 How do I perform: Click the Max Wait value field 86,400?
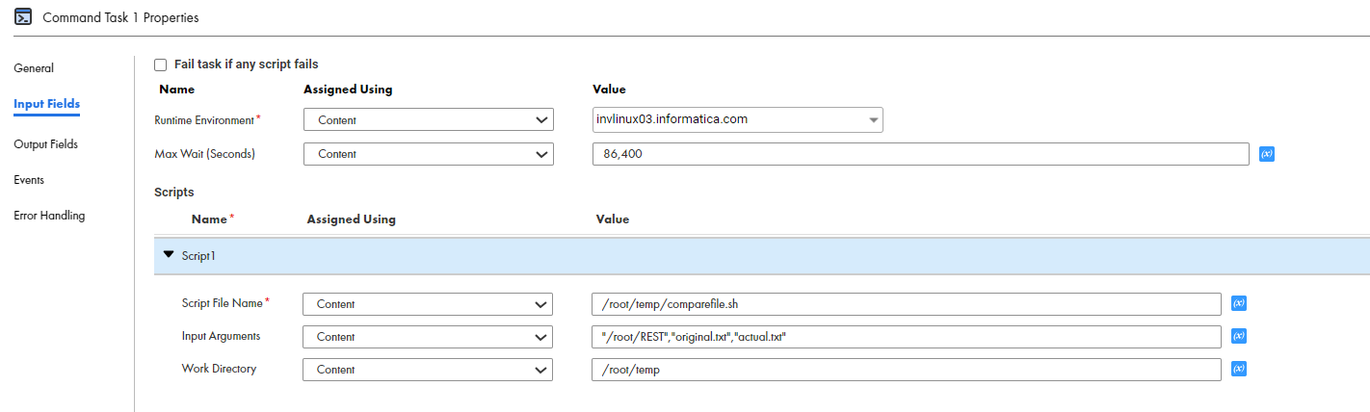(x=921, y=154)
